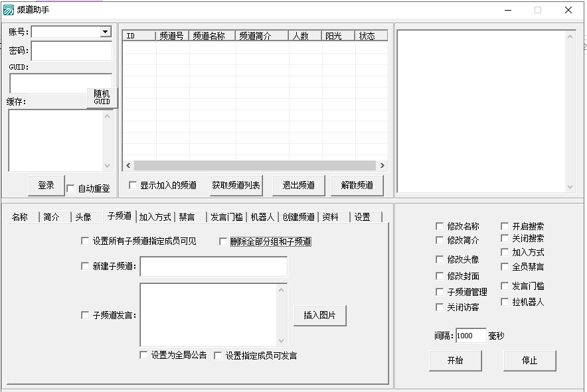Click the 密码 password input field

click(71, 51)
